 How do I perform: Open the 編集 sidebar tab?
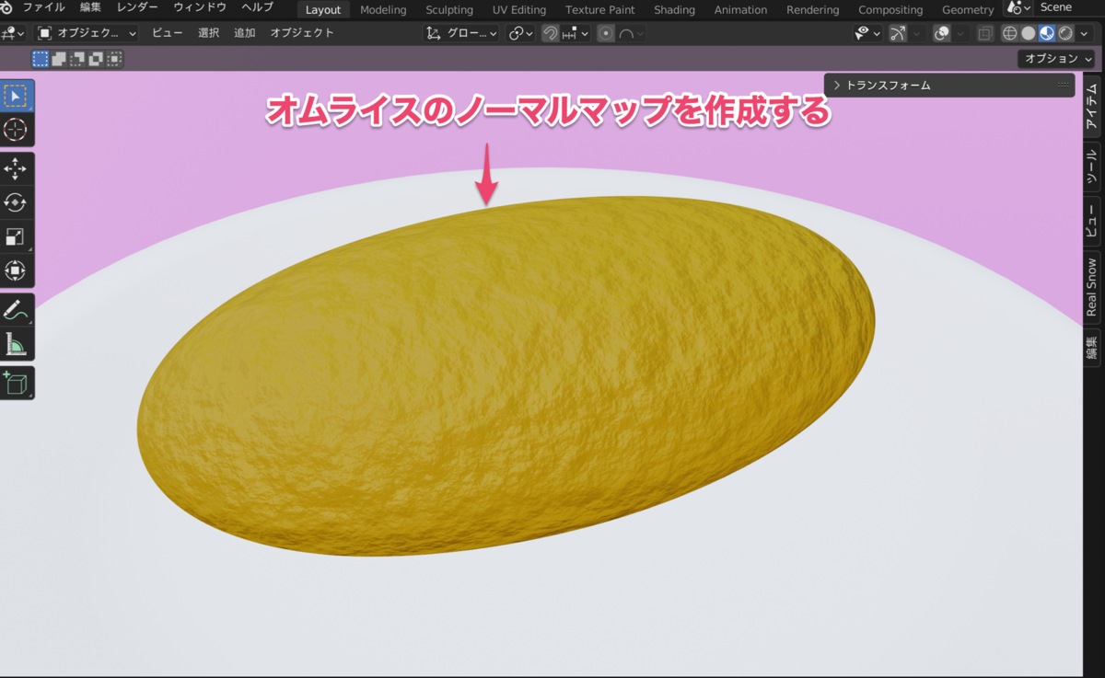[1091, 347]
